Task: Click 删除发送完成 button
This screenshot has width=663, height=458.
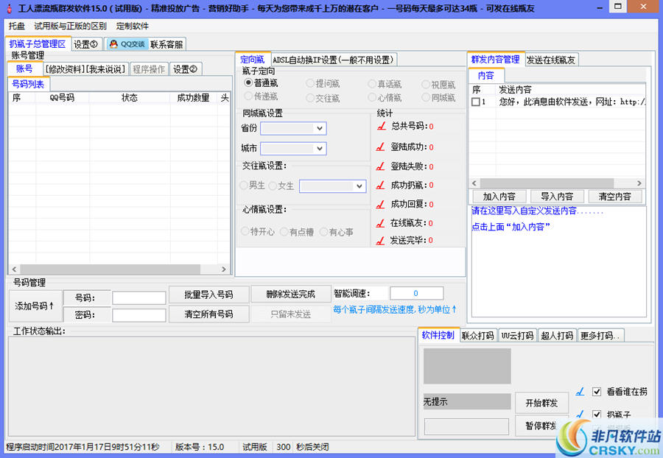Action: tap(290, 294)
